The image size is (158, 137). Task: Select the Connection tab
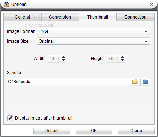pyautogui.click(x=135, y=17)
